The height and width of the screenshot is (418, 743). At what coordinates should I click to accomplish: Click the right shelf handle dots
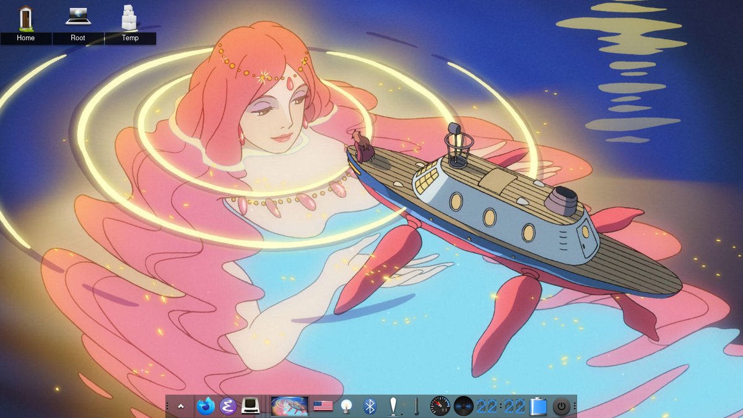575,406
